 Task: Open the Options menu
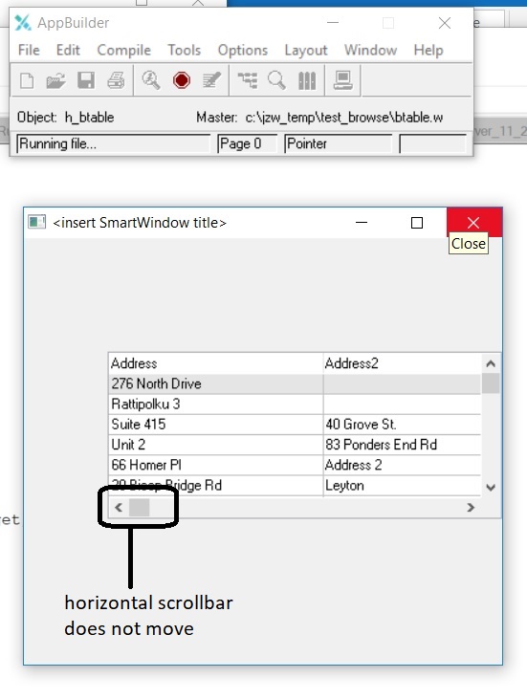[x=243, y=50]
